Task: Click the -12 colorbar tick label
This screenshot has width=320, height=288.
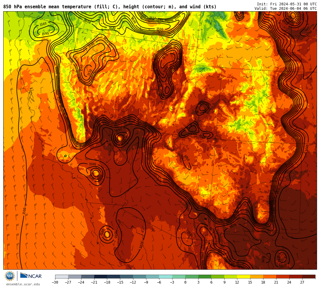Action: 133,282
